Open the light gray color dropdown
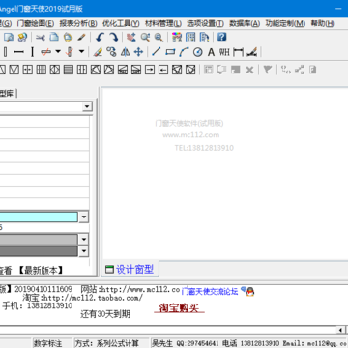 (84, 240)
